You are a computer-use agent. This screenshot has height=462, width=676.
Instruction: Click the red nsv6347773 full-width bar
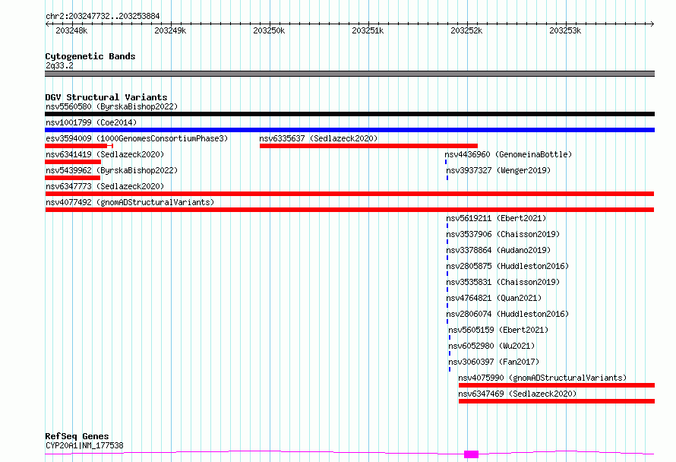click(x=349, y=194)
